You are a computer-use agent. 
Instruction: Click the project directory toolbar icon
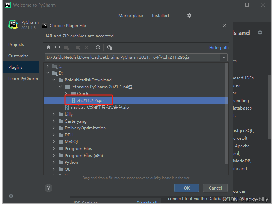(x=66, y=47)
